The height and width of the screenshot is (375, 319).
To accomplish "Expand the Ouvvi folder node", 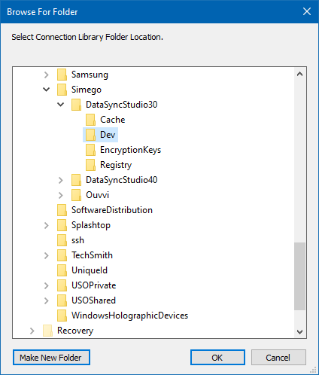I will [61, 195].
